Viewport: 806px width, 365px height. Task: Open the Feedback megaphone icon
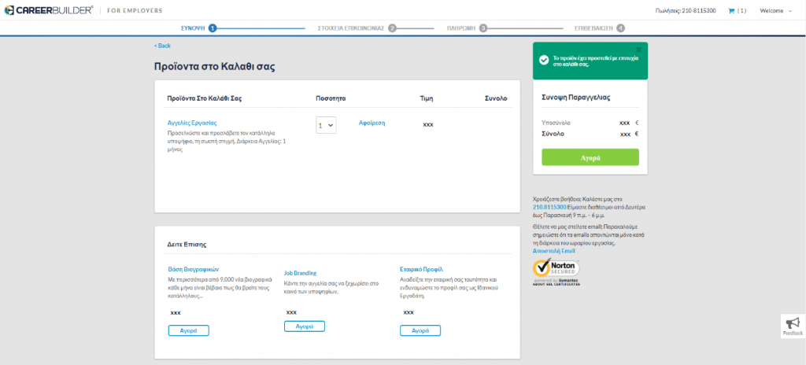point(793,323)
